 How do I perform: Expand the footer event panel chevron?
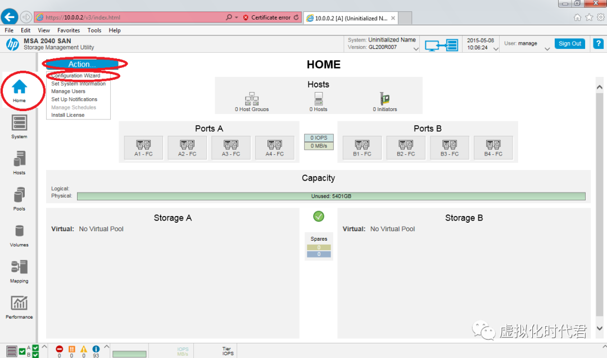tap(106, 346)
